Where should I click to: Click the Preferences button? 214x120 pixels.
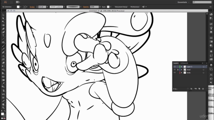135,7
